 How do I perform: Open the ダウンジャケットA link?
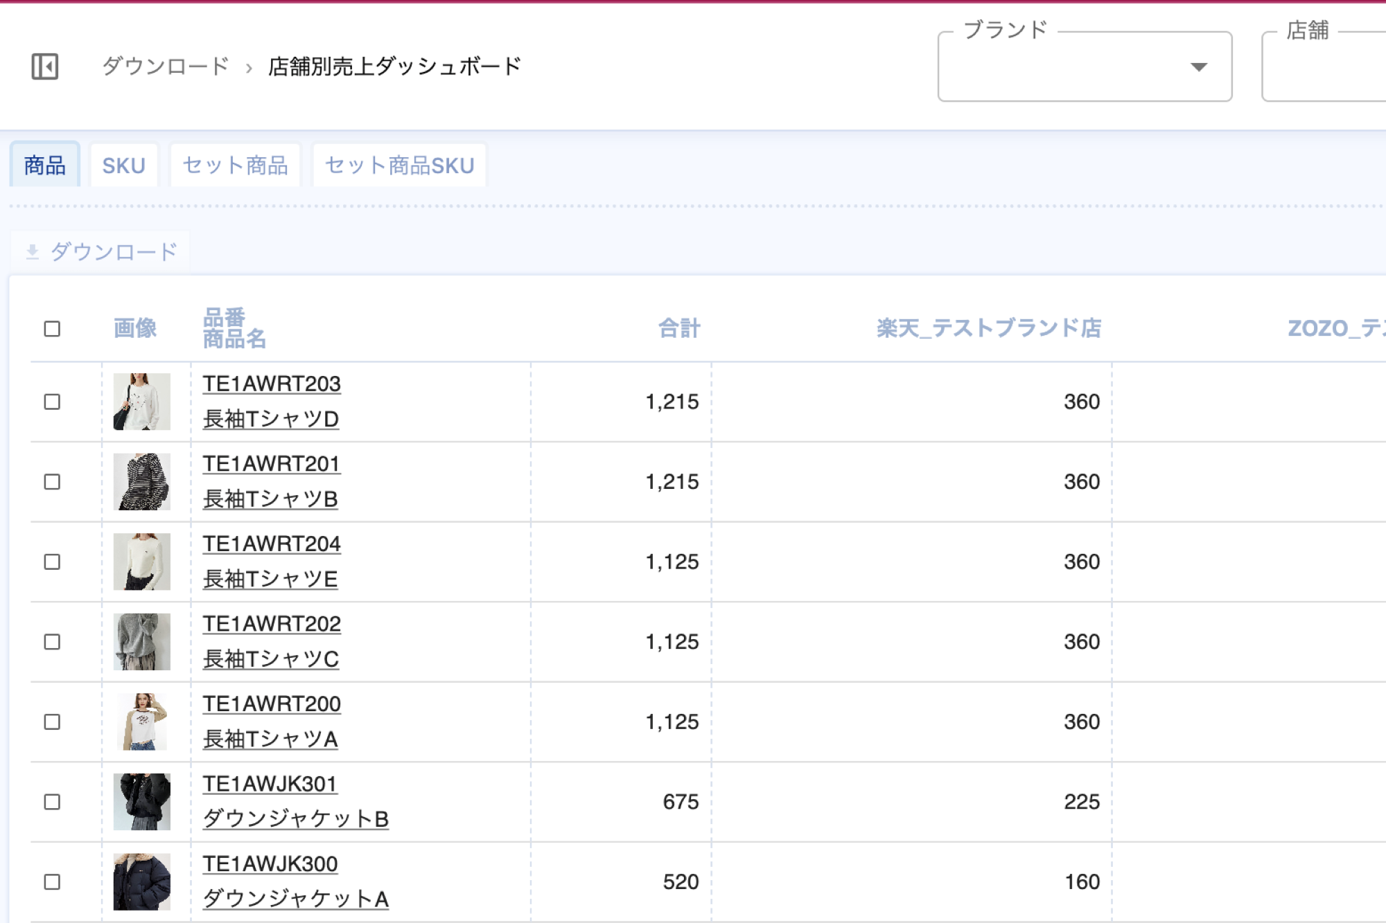coord(295,899)
